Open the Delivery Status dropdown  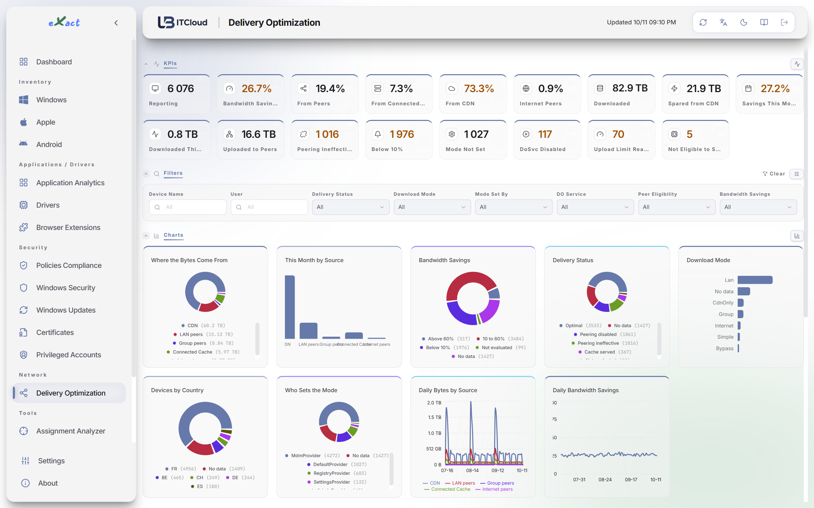(350, 207)
